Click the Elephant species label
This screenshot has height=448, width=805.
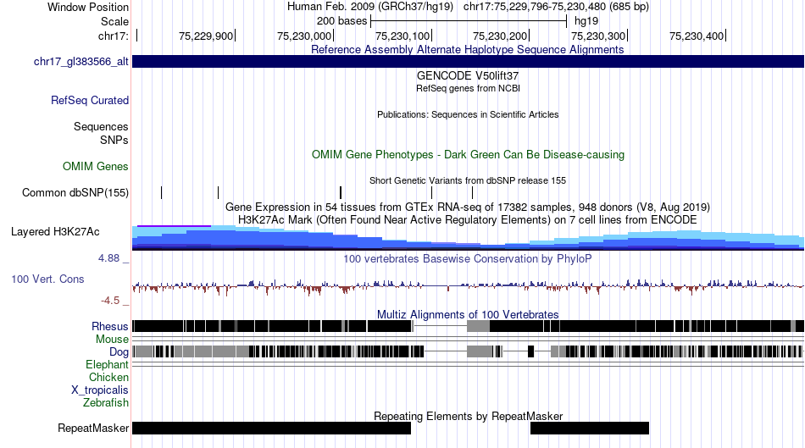click(108, 364)
